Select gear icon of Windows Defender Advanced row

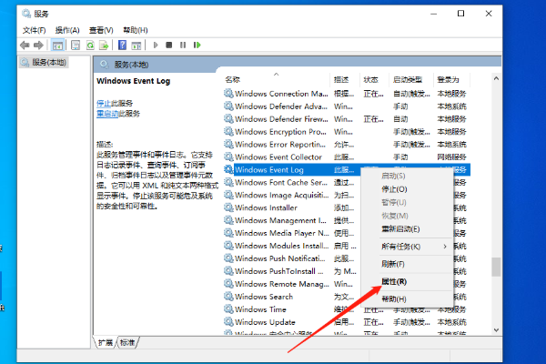tap(228, 106)
